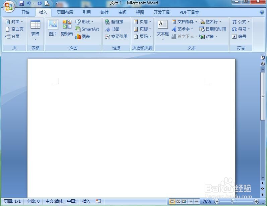Toggle 插入 insert/overtype mode in status bar
267x206 pixels.
coord(86,201)
